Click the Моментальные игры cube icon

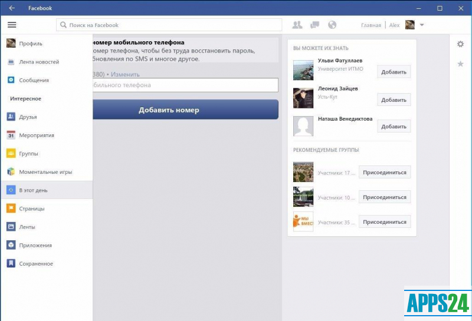click(x=11, y=171)
